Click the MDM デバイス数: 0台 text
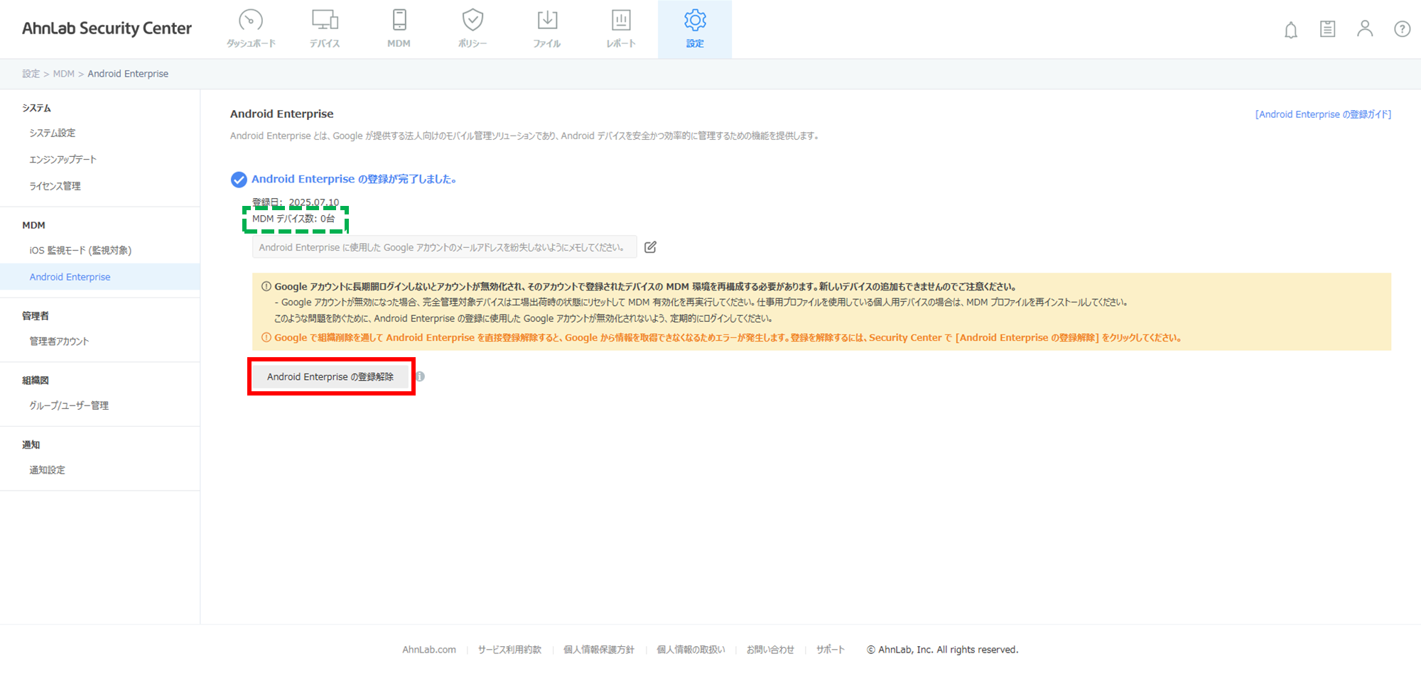This screenshot has height=698, width=1421. pyautogui.click(x=293, y=219)
